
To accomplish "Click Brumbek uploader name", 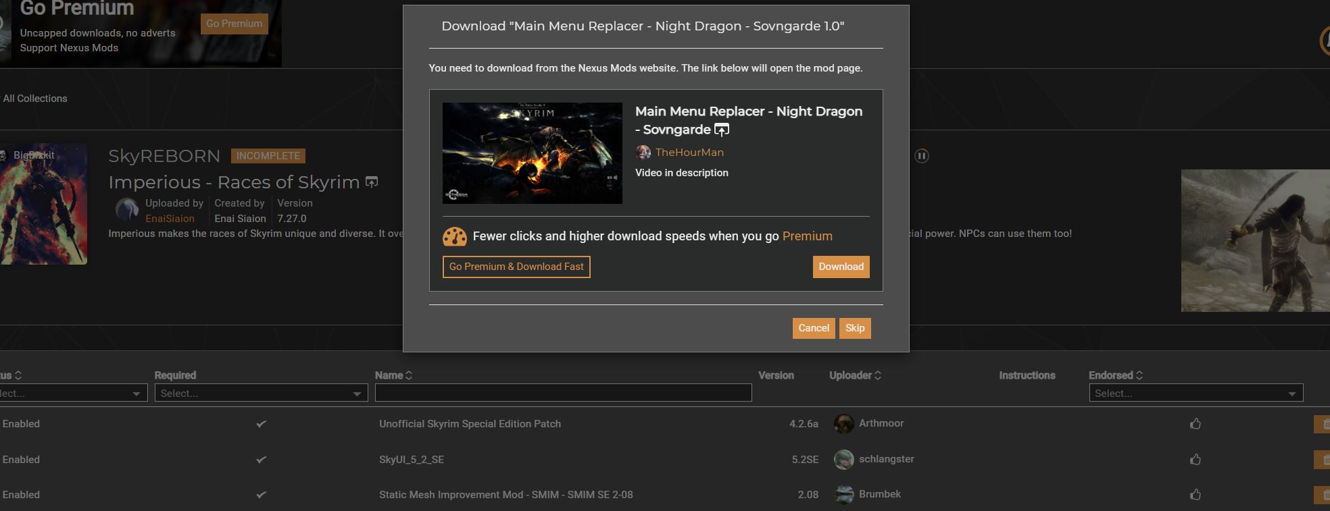I will point(880,494).
